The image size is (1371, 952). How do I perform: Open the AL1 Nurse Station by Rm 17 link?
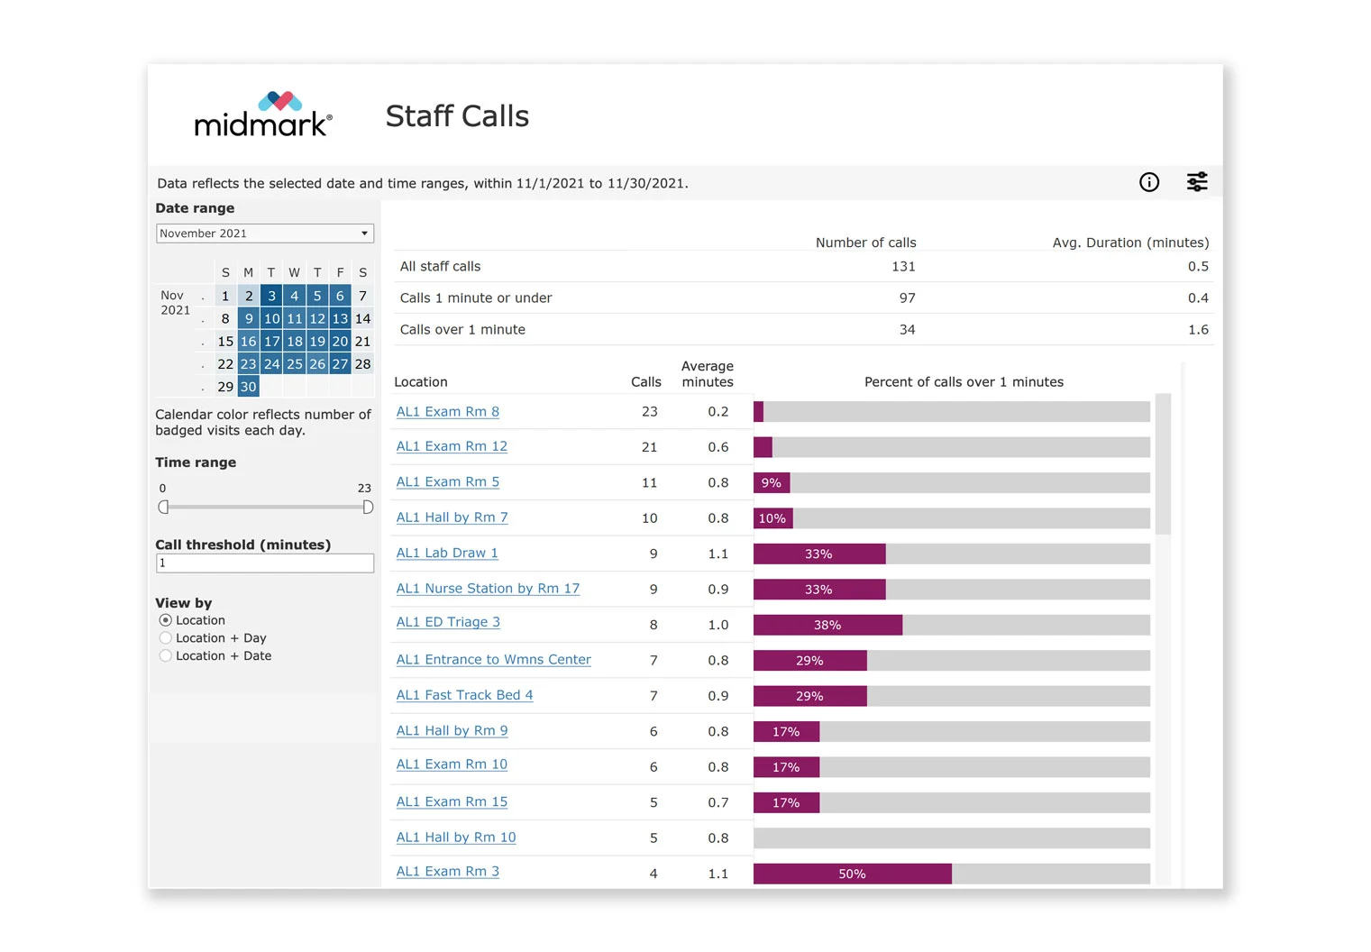(488, 588)
